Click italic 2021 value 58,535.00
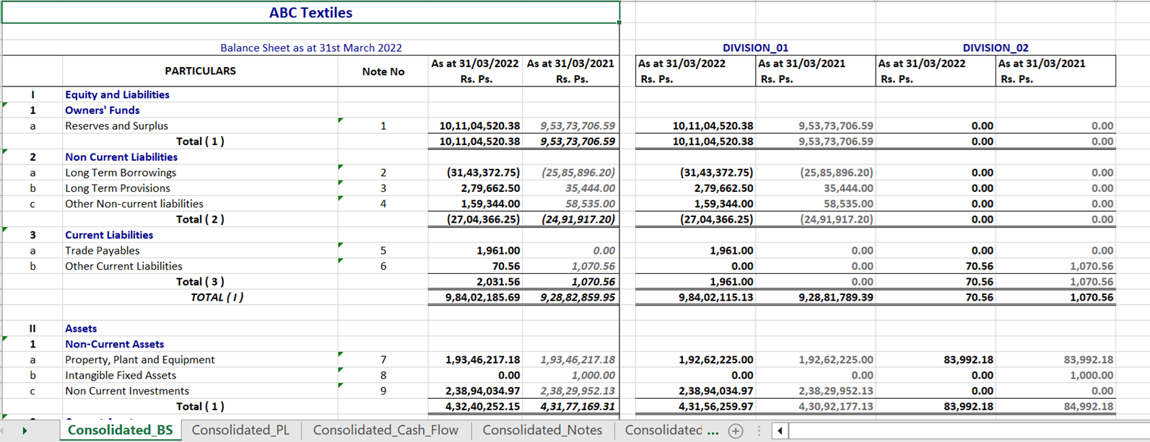This screenshot has width=1150, height=442. pos(590,204)
